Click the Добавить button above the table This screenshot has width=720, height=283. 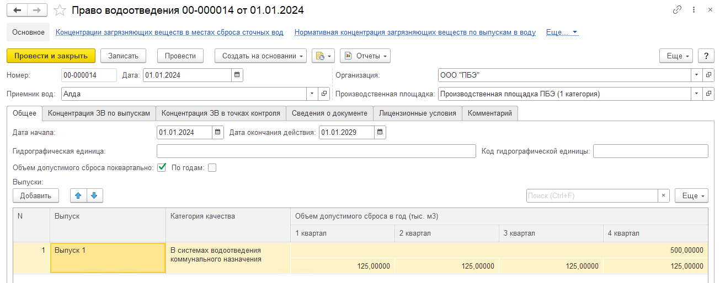(36, 195)
